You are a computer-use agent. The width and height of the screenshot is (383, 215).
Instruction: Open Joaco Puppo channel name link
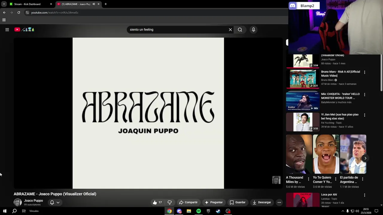(x=34, y=201)
